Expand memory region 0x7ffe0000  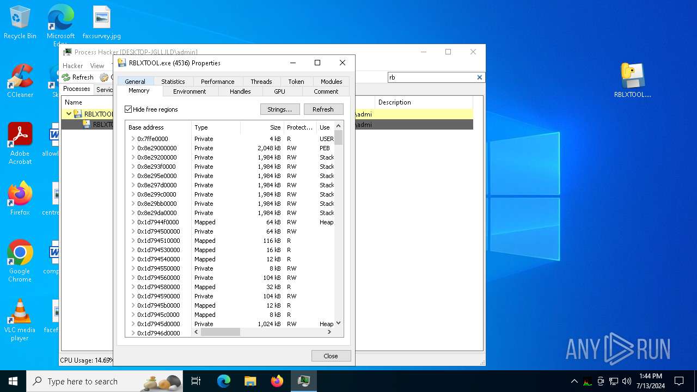click(133, 139)
